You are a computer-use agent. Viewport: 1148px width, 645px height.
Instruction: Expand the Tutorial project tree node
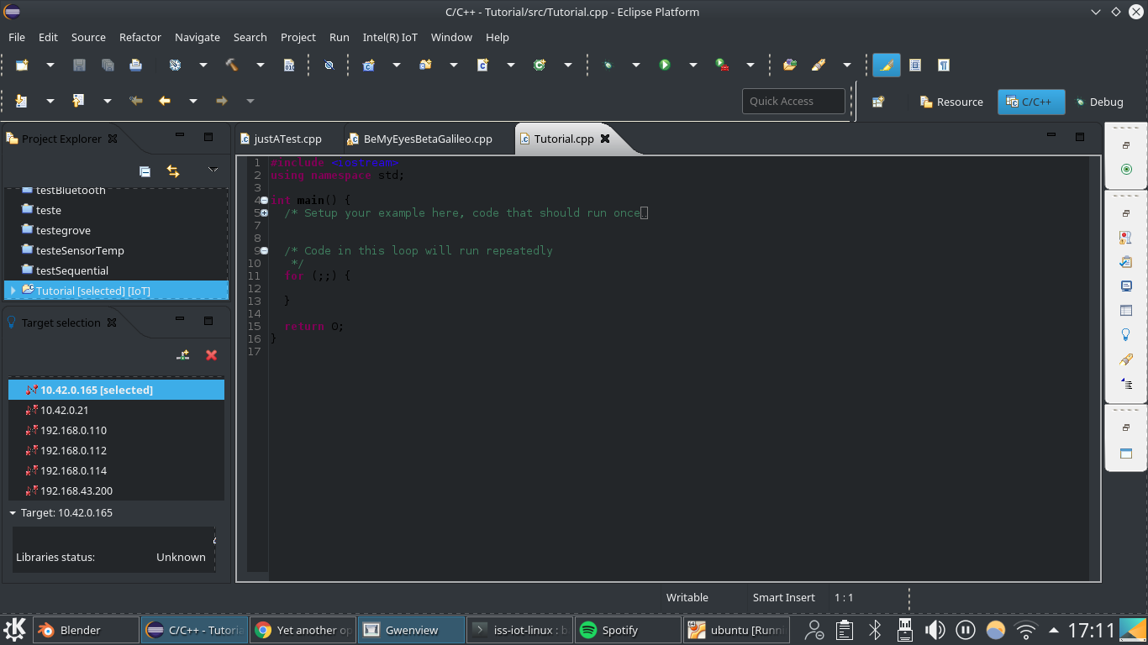13,291
